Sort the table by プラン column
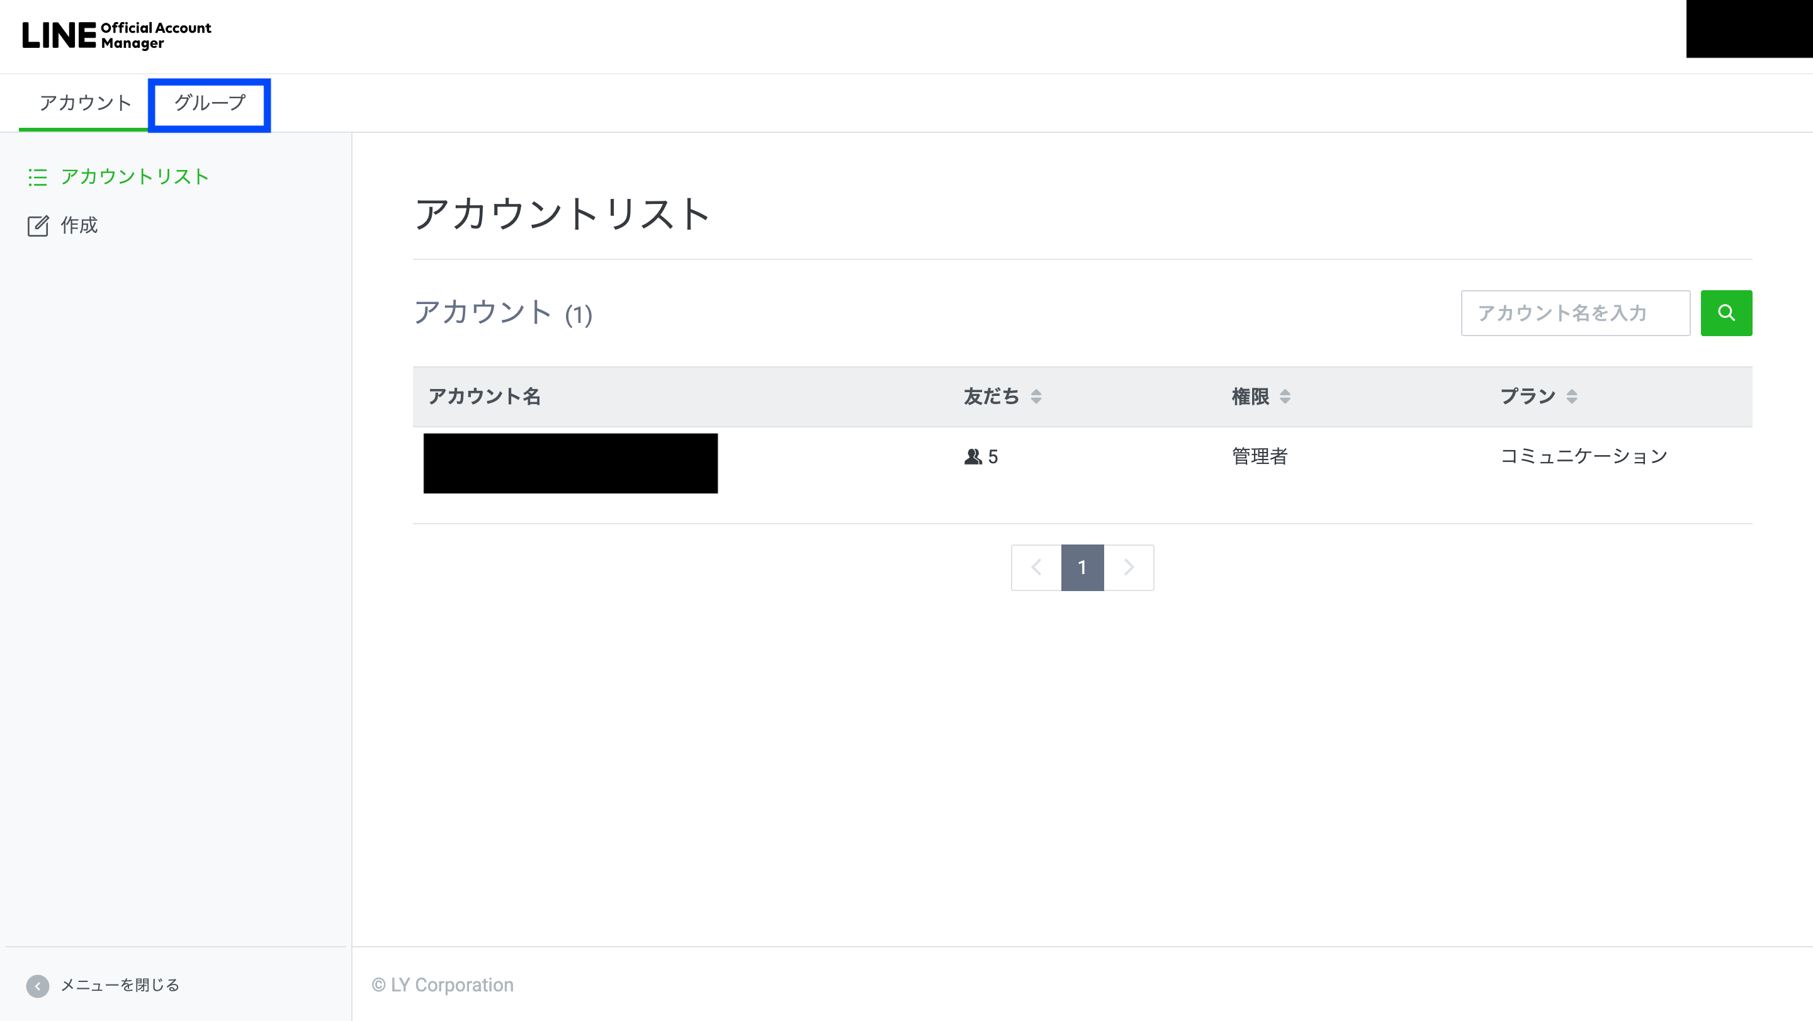The width and height of the screenshot is (1813, 1021). pyautogui.click(x=1572, y=397)
